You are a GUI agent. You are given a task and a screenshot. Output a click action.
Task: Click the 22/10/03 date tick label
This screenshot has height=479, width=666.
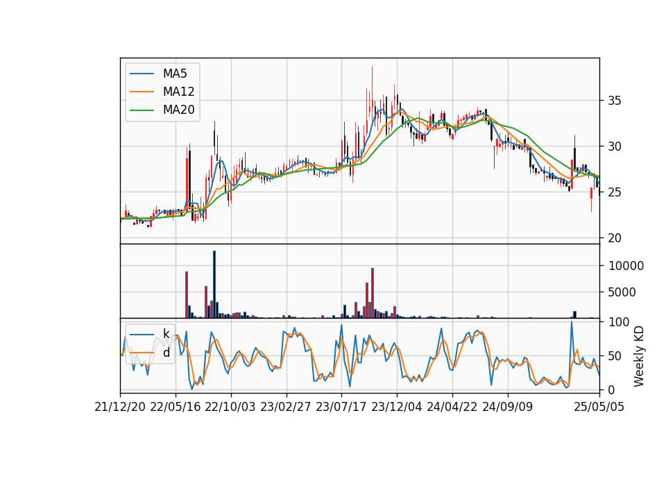tap(230, 407)
